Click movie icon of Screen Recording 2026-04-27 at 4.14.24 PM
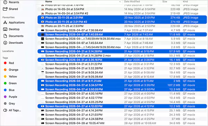 [x=42, y=110]
